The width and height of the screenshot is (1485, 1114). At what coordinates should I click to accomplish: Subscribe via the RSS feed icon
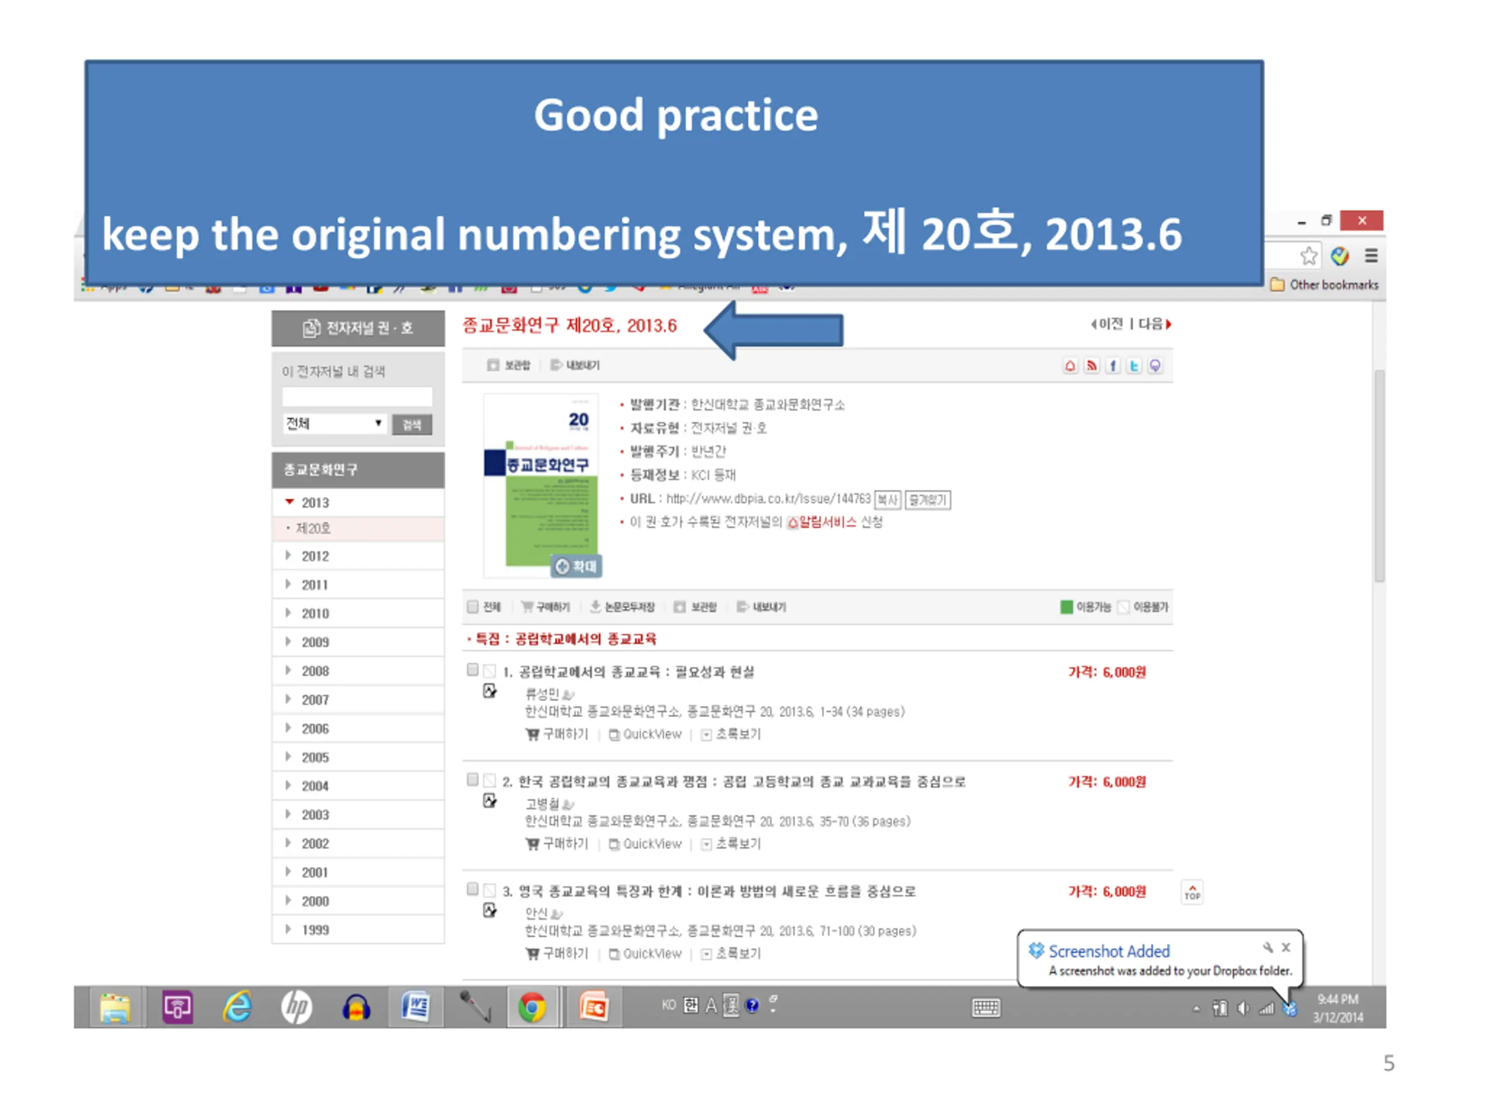tap(1092, 366)
